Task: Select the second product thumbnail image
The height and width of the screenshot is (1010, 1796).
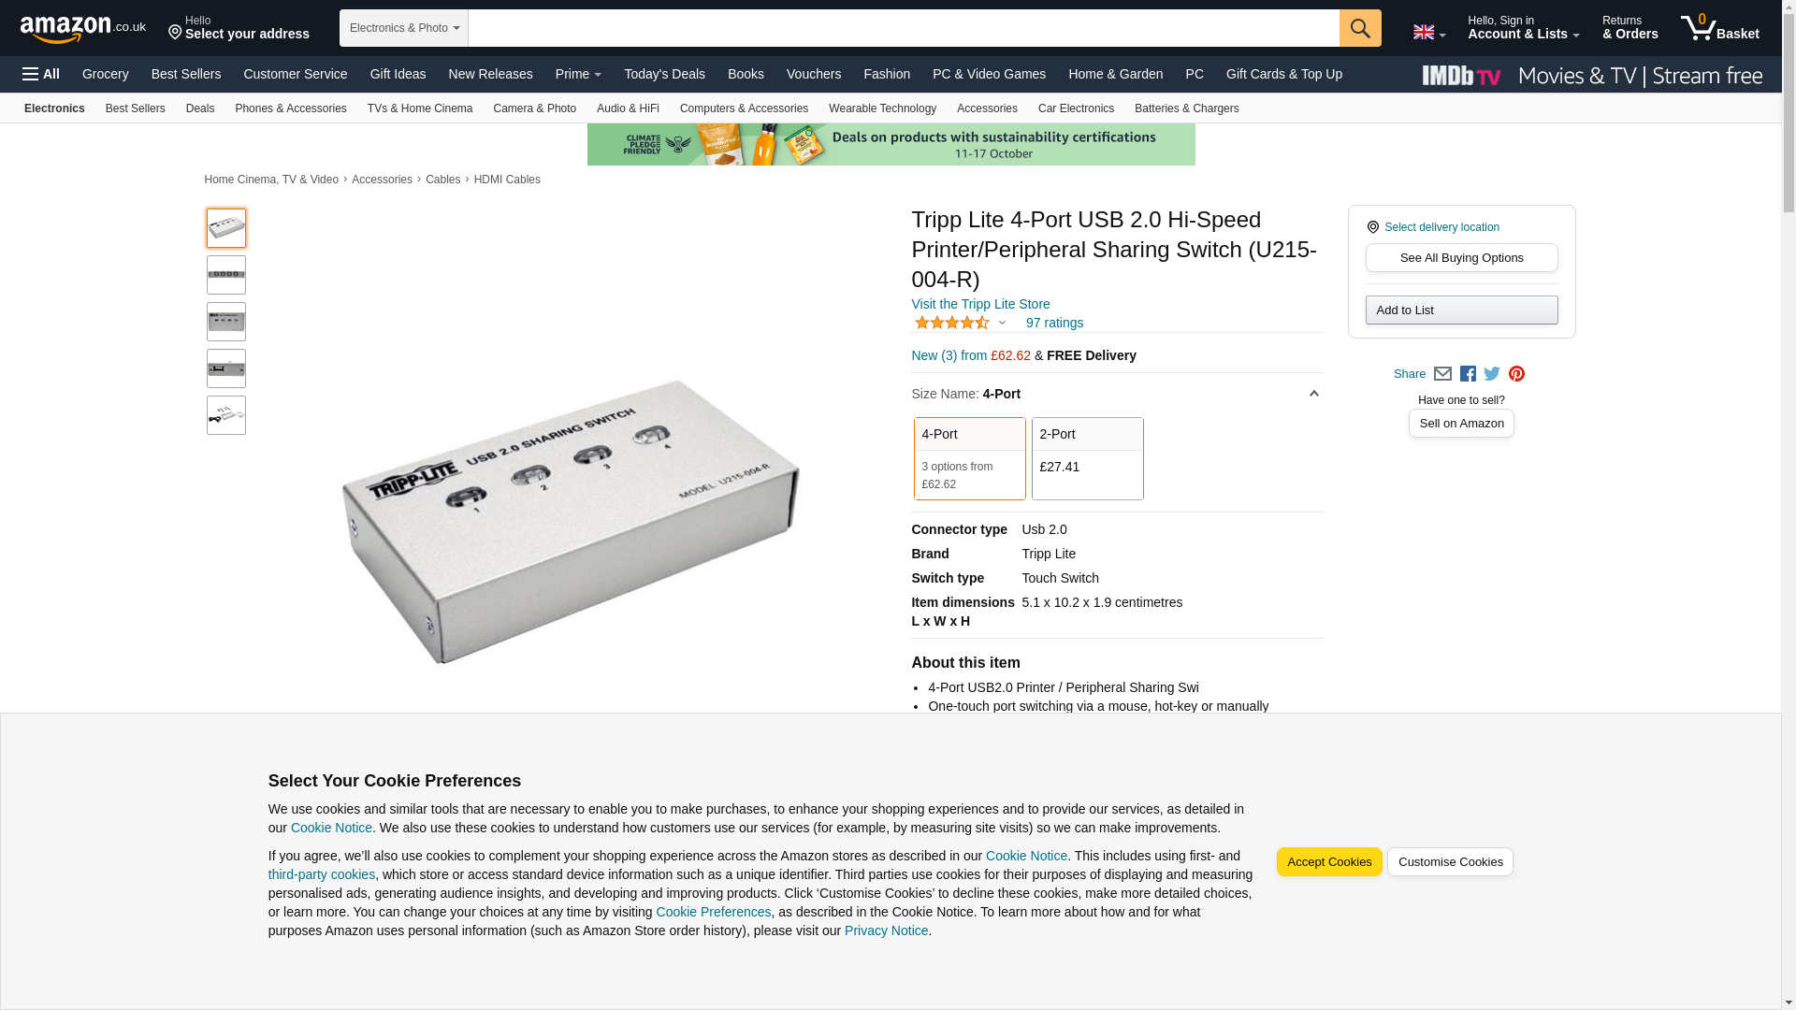Action: (x=226, y=275)
